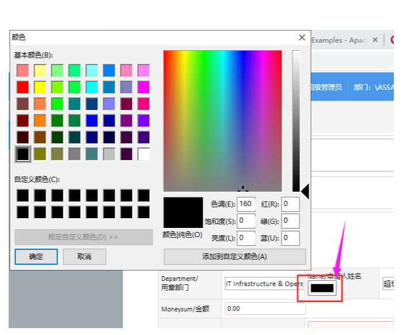Select the hot pink basic color swatch

point(143,104)
